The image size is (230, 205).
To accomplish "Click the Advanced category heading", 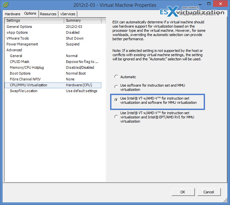I will click(x=14, y=50).
